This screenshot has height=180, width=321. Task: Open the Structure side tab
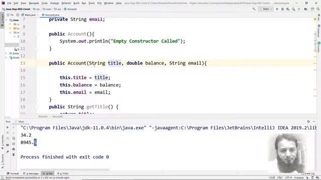pyautogui.click(x=2, y=161)
